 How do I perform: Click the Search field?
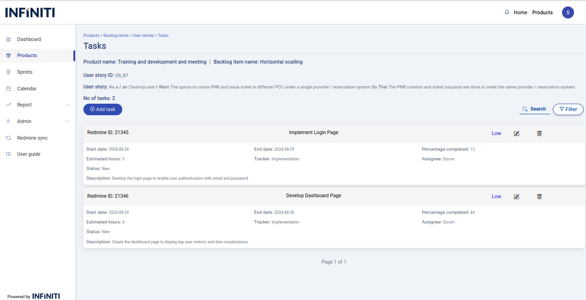pos(535,109)
